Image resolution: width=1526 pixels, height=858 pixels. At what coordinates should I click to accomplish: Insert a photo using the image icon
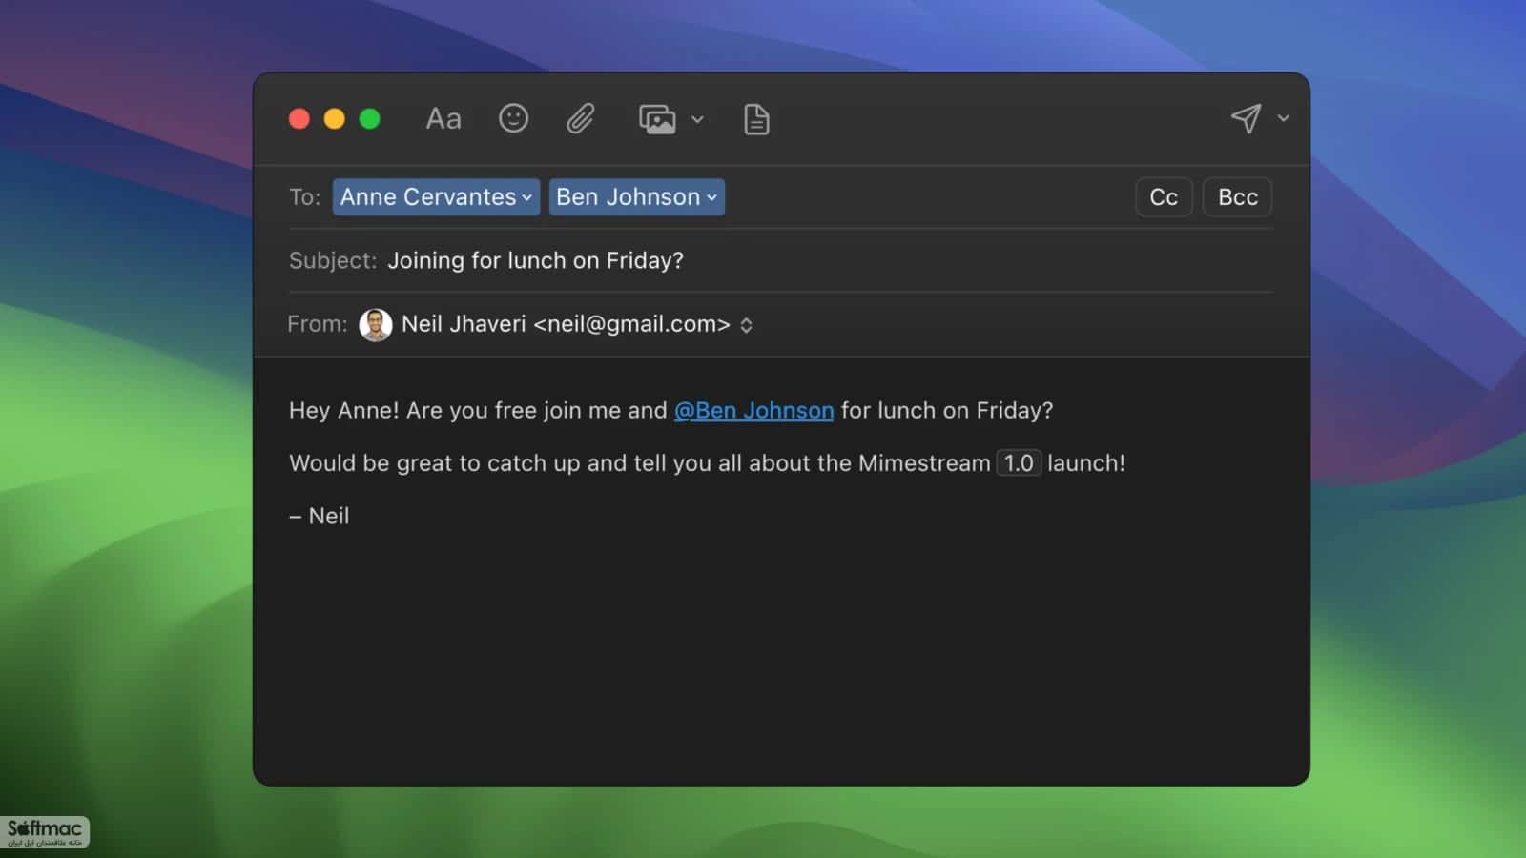point(657,119)
